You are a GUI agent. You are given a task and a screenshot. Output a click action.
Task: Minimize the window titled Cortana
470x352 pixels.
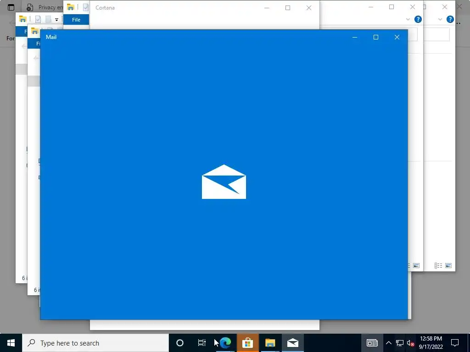tap(267, 8)
